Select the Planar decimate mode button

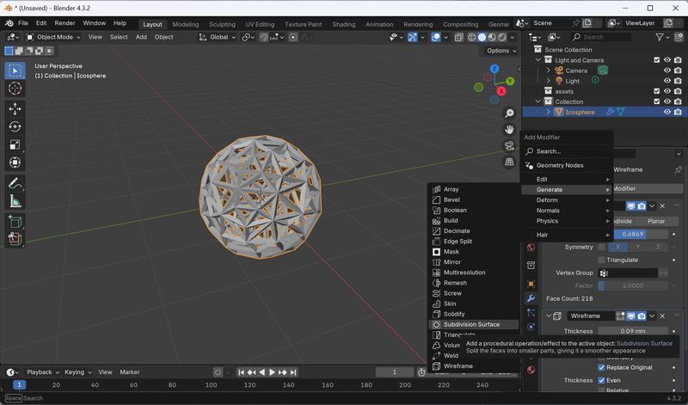pos(655,221)
